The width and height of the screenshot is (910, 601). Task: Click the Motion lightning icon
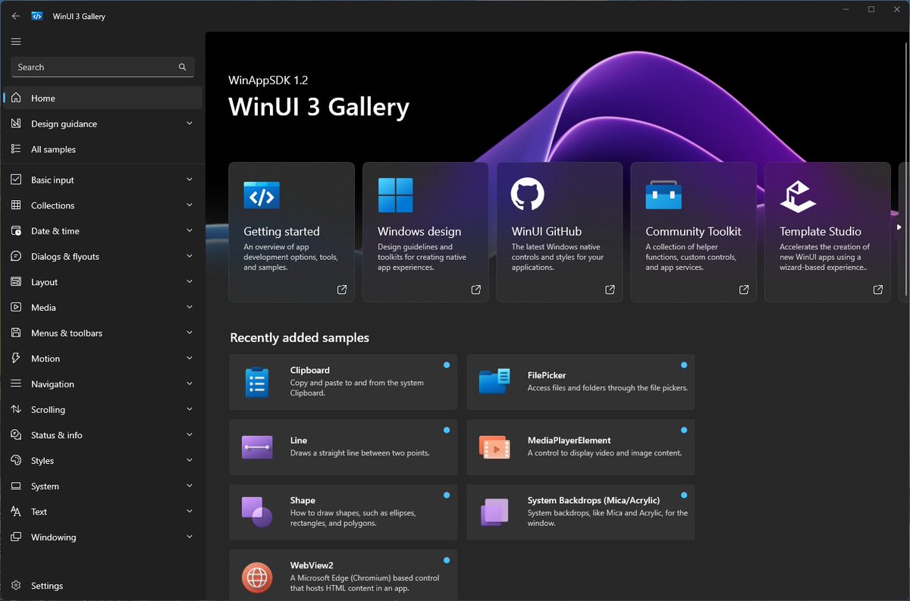click(16, 358)
